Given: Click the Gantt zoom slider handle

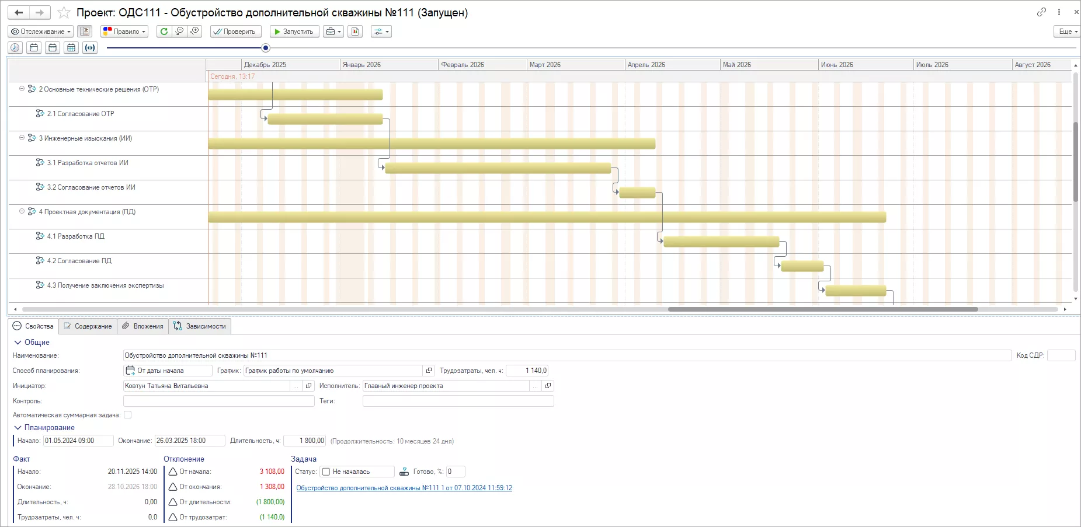Looking at the screenshot, I should [266, 48].
